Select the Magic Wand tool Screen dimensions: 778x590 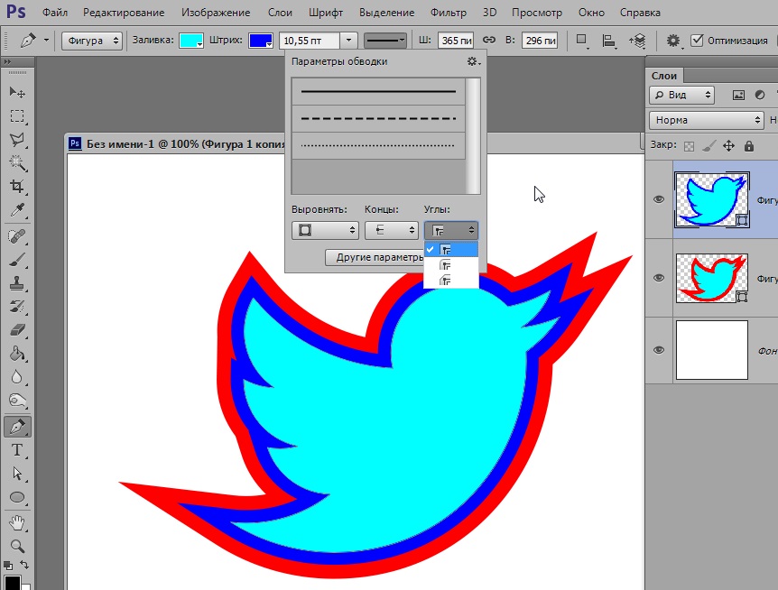pyautogui.click(x=17, y=163)
